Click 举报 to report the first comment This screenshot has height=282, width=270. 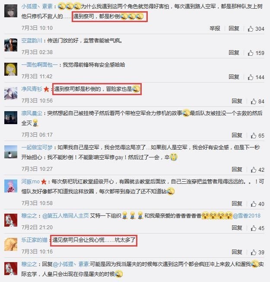coord(215,28)
